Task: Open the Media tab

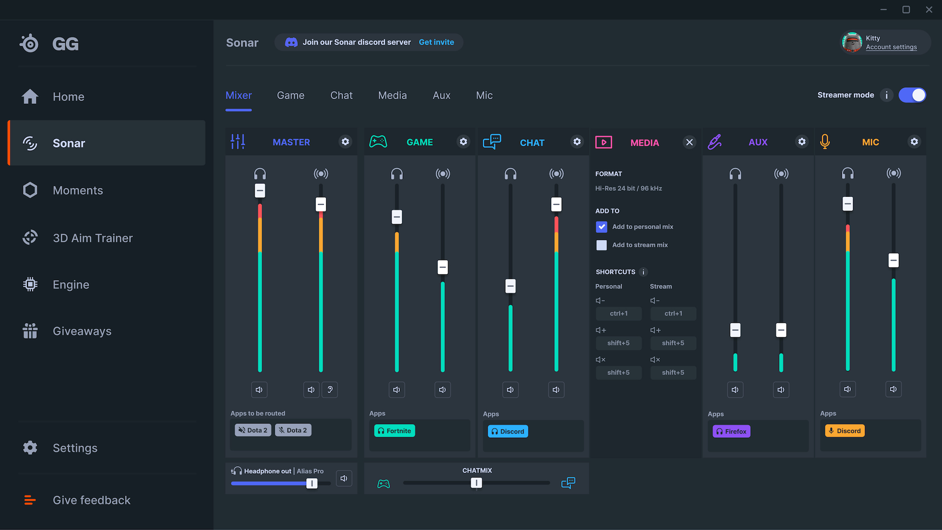Action: (x=392, y=96)
